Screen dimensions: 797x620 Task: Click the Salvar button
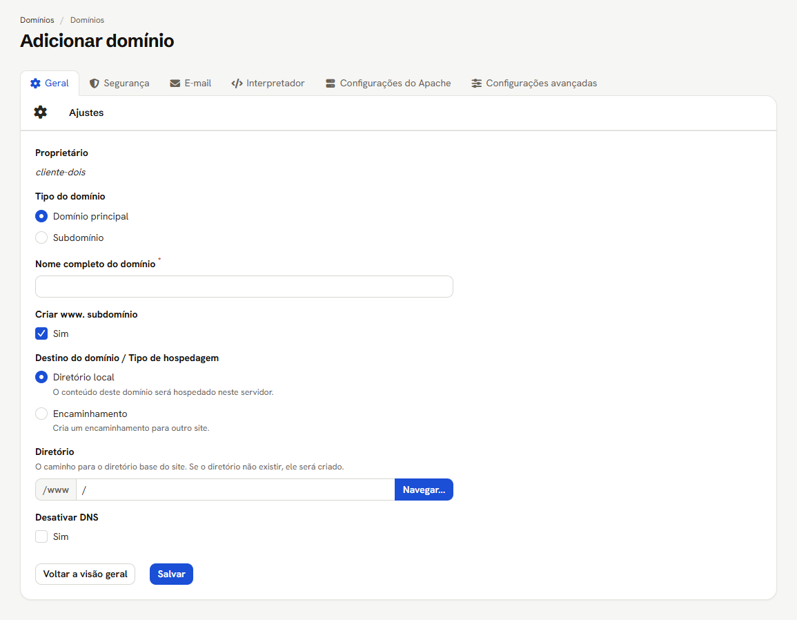click(x=171, y=574)
